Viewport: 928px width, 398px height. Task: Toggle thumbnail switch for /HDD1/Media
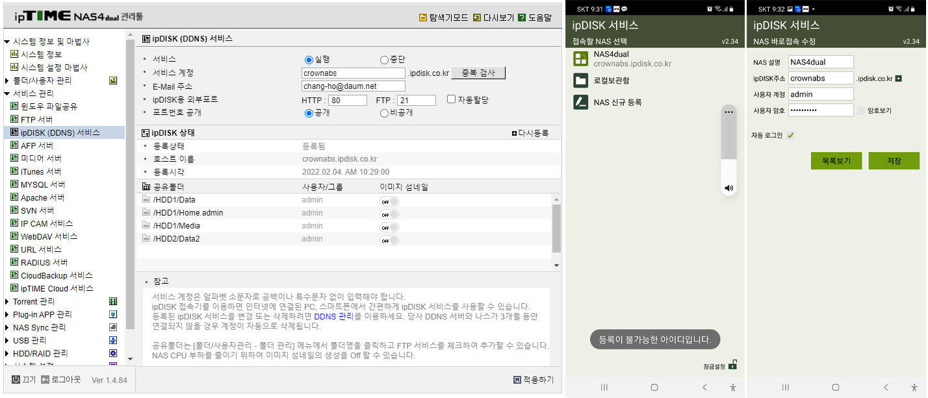[389, 227]
